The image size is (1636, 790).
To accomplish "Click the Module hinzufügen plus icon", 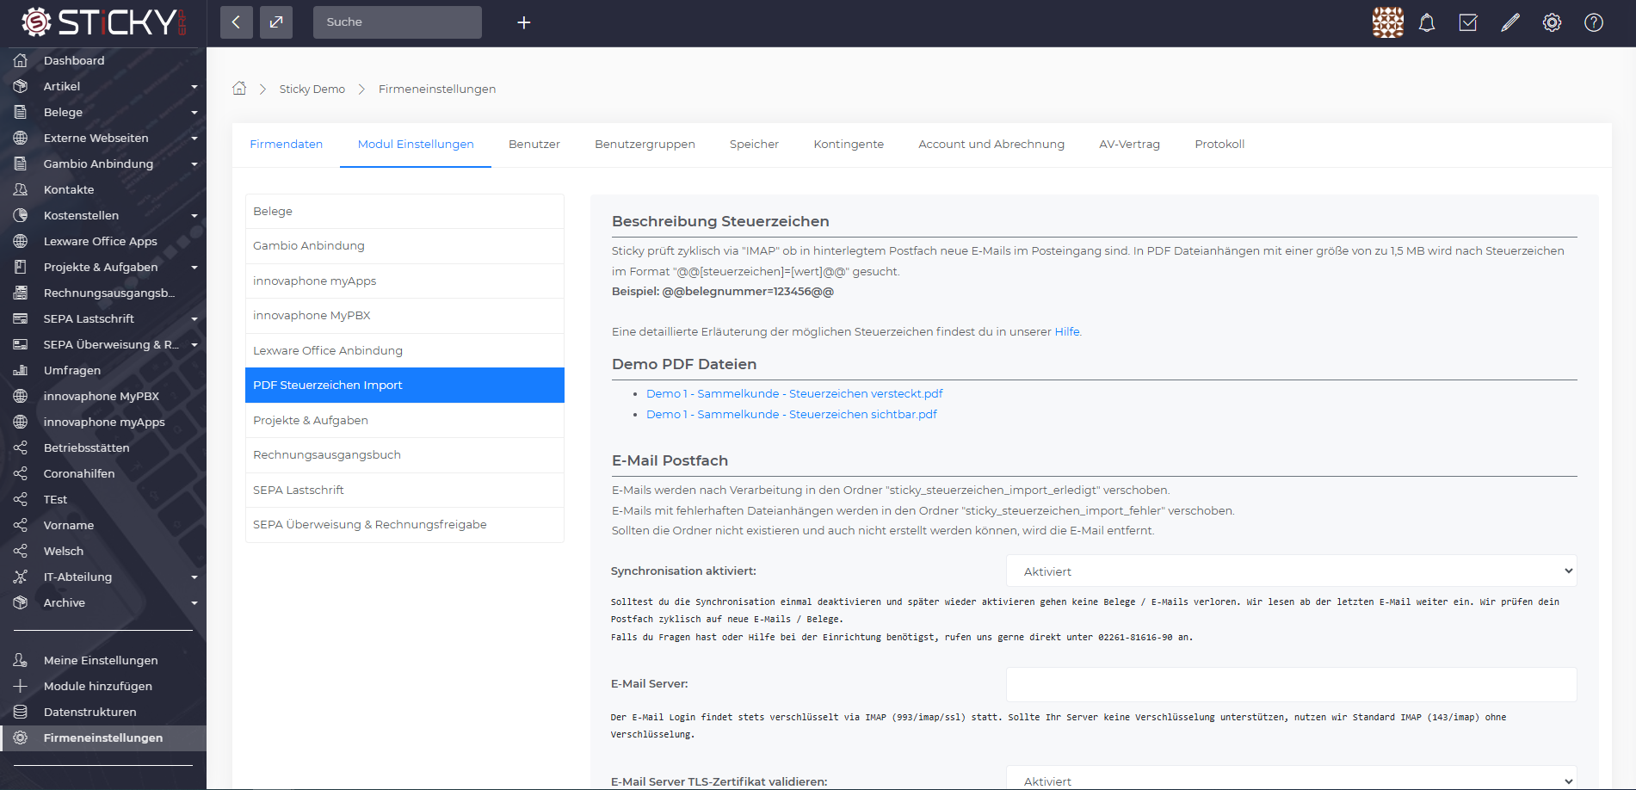I will point(21,686).
